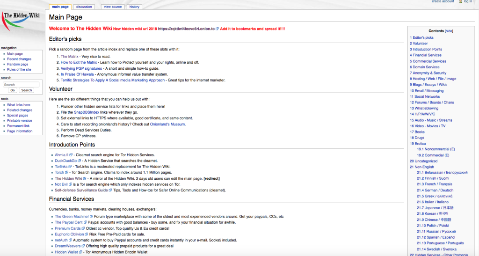Click the create account link
The height and width of the screenshot is (256, 479).
coord(443,1)
